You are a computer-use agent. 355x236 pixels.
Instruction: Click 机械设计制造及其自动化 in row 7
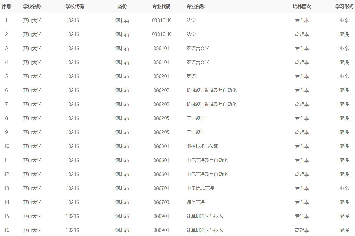click(x=211, y=104)
